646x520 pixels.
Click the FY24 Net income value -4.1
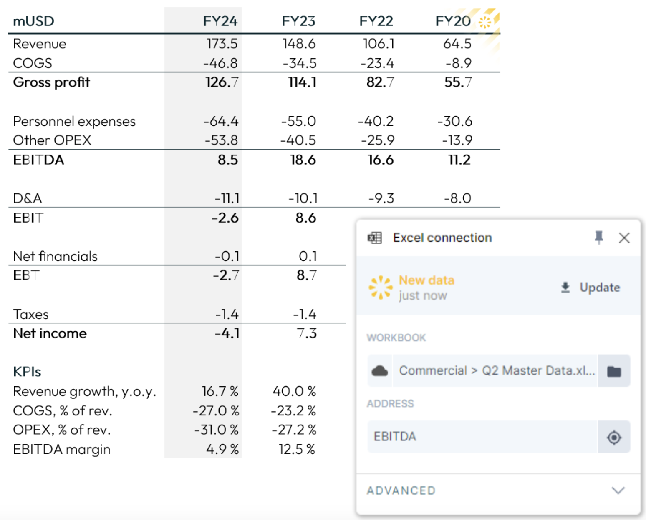point(227,333)
